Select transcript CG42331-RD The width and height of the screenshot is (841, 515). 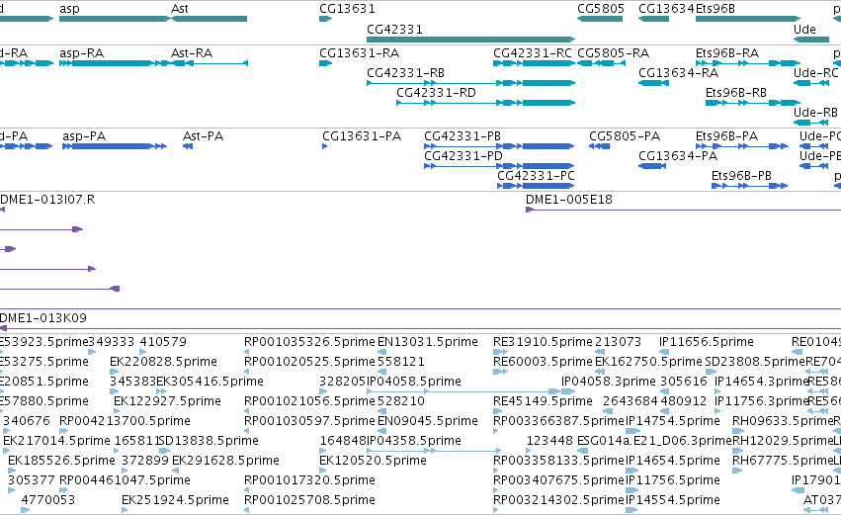[486, 103]
